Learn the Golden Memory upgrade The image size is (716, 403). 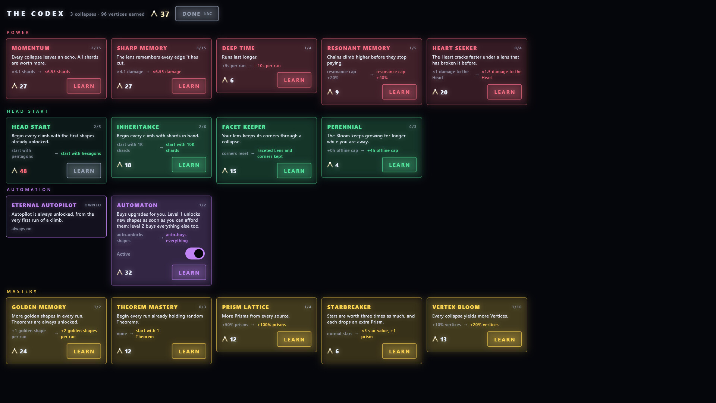coord(84,352)
